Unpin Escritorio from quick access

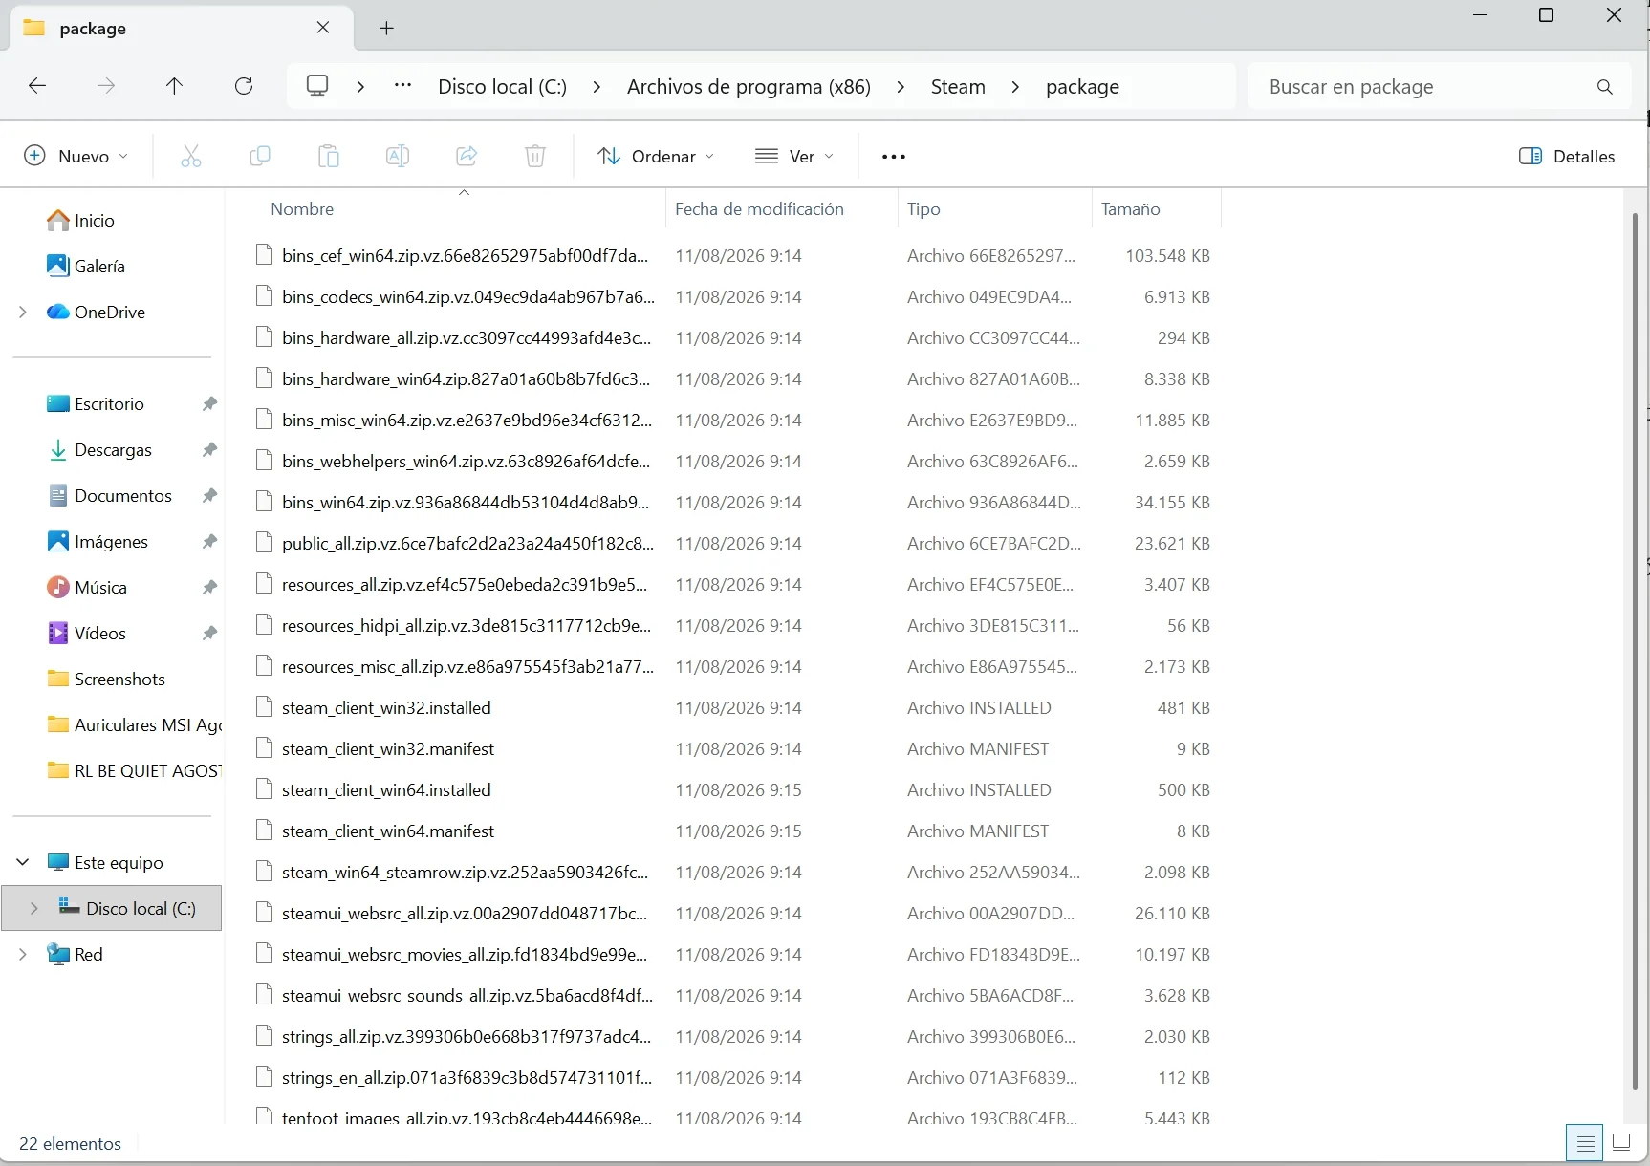pyautogui.click(x=209, y=403)
